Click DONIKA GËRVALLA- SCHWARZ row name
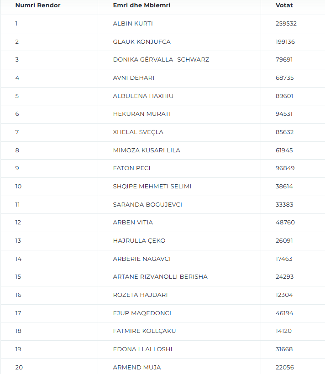 pos(161,60)
